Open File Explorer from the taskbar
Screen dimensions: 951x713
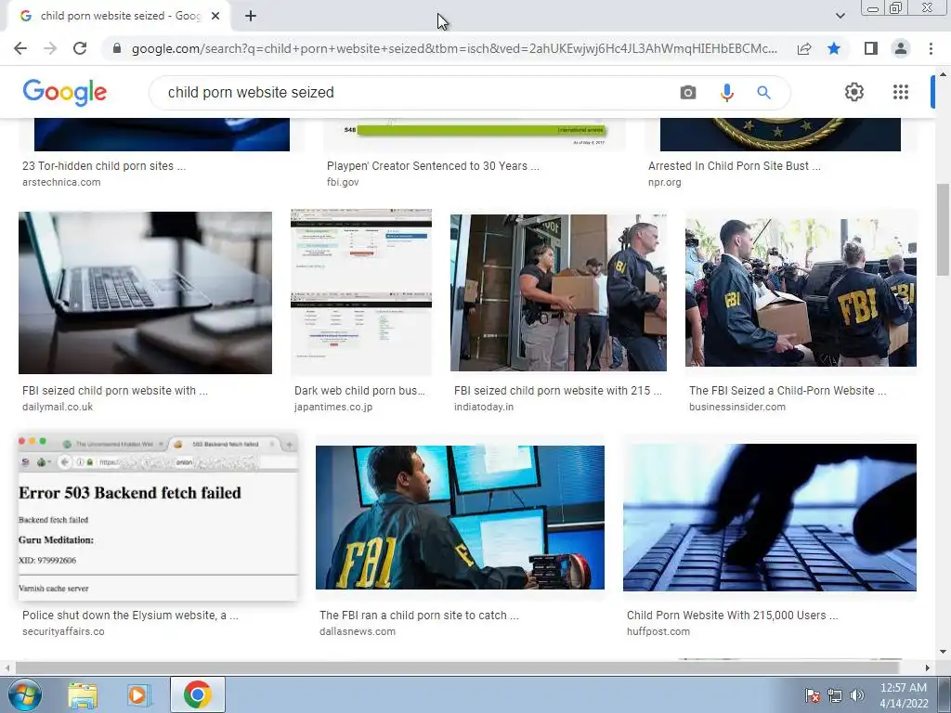click(83, 694)
